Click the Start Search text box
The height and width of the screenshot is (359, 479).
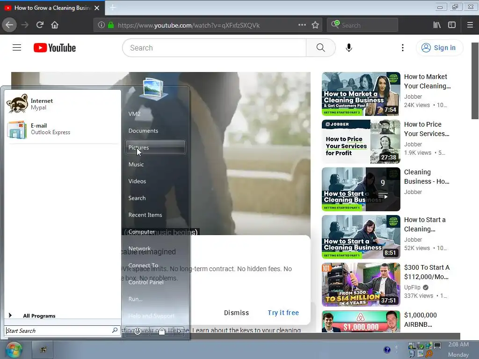pyautogui.click(x=58, y=330)
